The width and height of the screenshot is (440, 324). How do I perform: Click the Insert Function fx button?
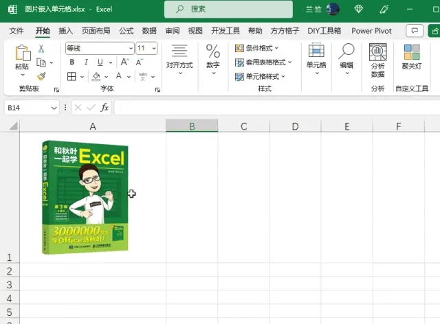[x=104, y=108]
